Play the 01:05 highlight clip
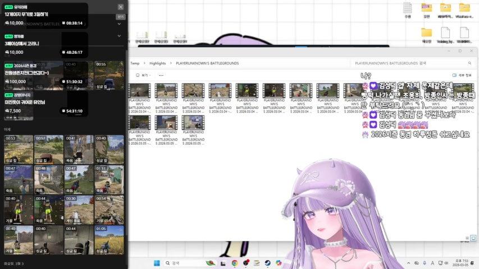Image resolution: width=479 pixels, height=269 pixels. point(109,240)
